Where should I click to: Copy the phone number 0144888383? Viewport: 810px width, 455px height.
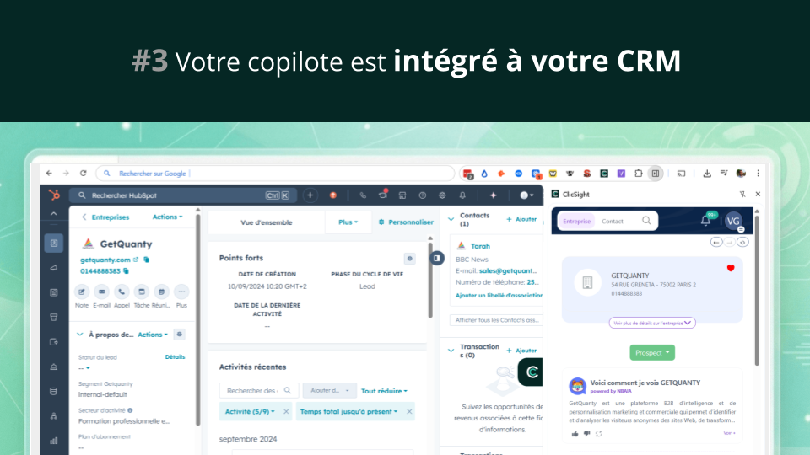tap(126, 270)
